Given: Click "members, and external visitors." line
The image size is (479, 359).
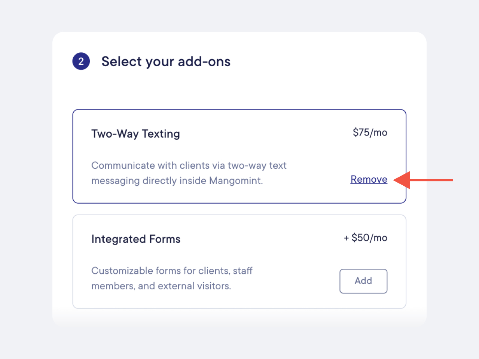Looking at the screenshot, I should click(161, 286).
